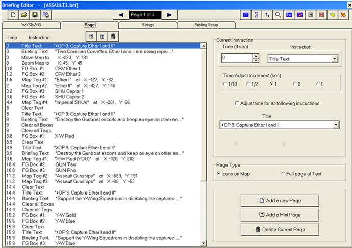Switch to the WYSIWYG tab

click(31, 25)
